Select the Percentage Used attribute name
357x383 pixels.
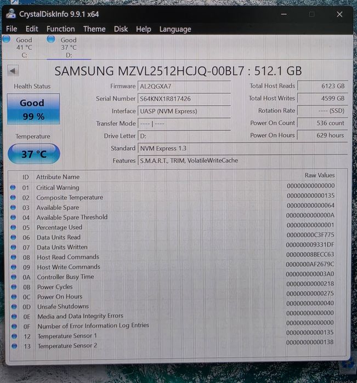59,227
